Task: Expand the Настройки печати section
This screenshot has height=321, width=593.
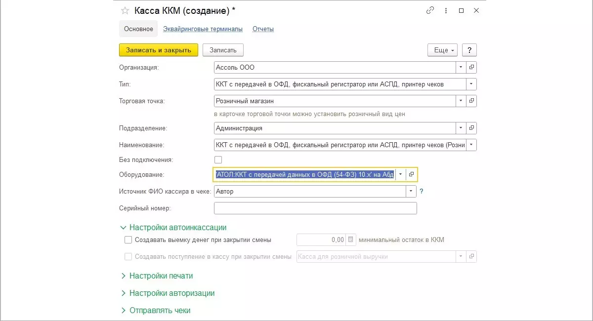Action: 161,276
